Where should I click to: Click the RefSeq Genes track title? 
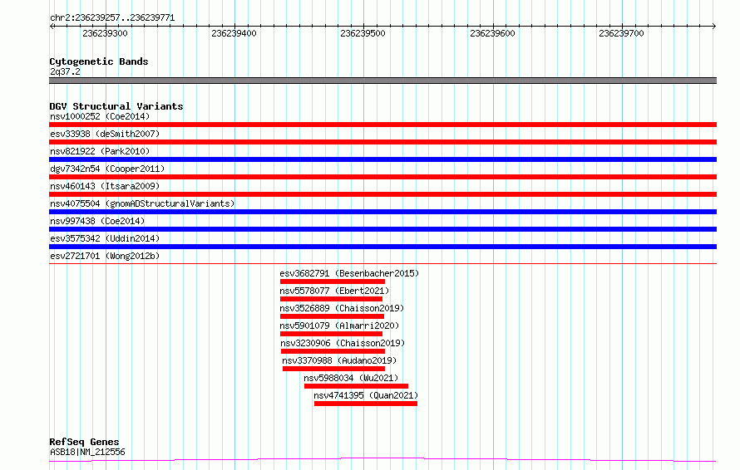[x=84, y=443]
